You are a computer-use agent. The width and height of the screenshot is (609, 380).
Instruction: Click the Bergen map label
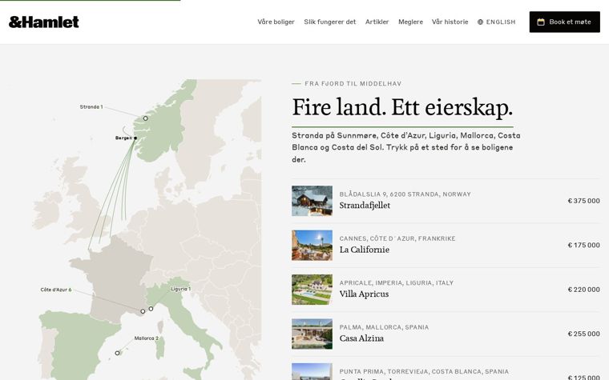pos(123,138)
